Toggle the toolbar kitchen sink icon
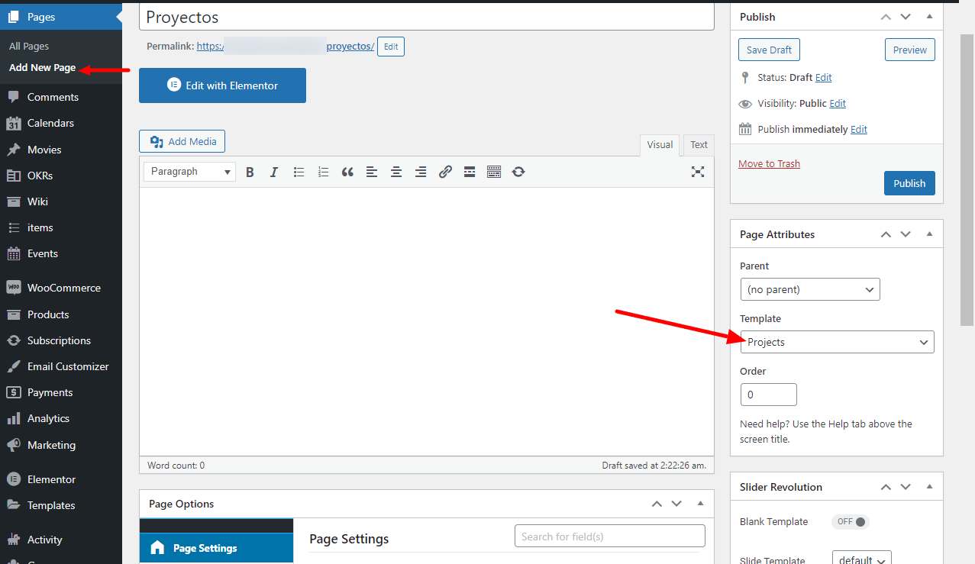 pyautogui.click(x=494, y=172)
